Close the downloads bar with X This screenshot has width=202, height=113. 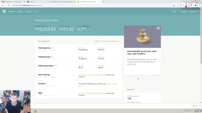(x=200, y=106)
